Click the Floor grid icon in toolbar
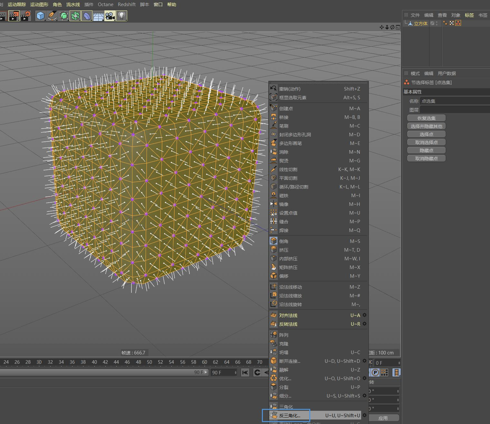490x424 pixels. point(98,16)
